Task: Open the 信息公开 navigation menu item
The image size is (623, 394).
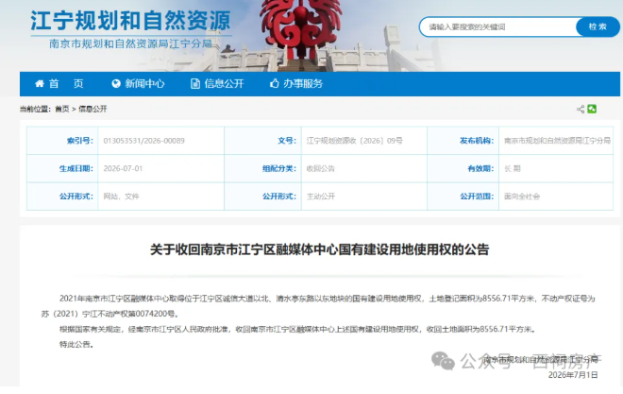Action: (224, 83)
